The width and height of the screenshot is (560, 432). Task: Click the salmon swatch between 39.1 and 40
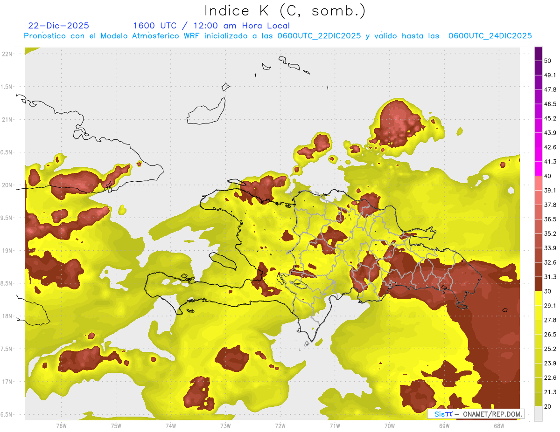[x=539, y=183]
